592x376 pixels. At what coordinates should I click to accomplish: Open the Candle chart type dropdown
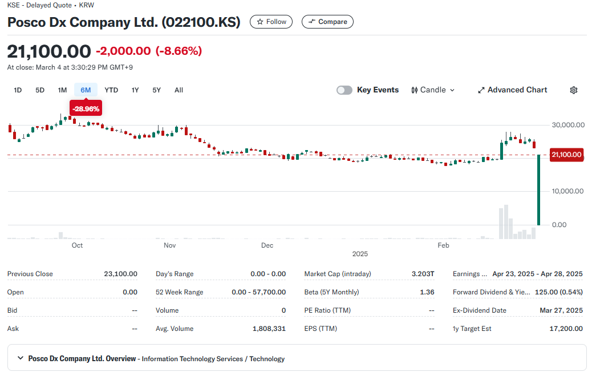pos(433,90)
